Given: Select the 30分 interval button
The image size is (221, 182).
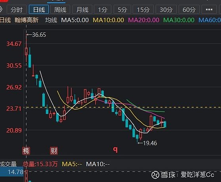Looking at the screenshot, I should [x=166, y=9].
